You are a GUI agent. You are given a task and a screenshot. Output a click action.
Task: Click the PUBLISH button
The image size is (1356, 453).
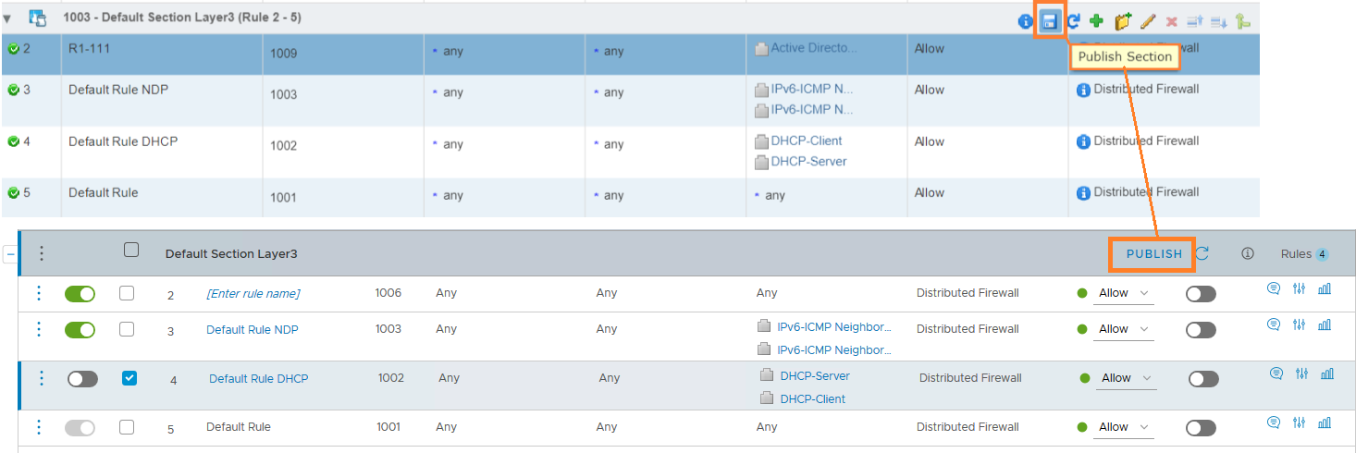1153,254
